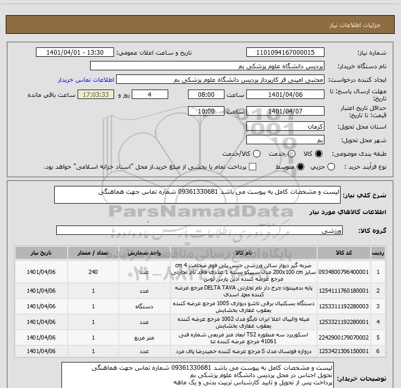This screenshot has height=388, width=401.
Task: Select the خدمت radio button
Action: click(292, 154)
